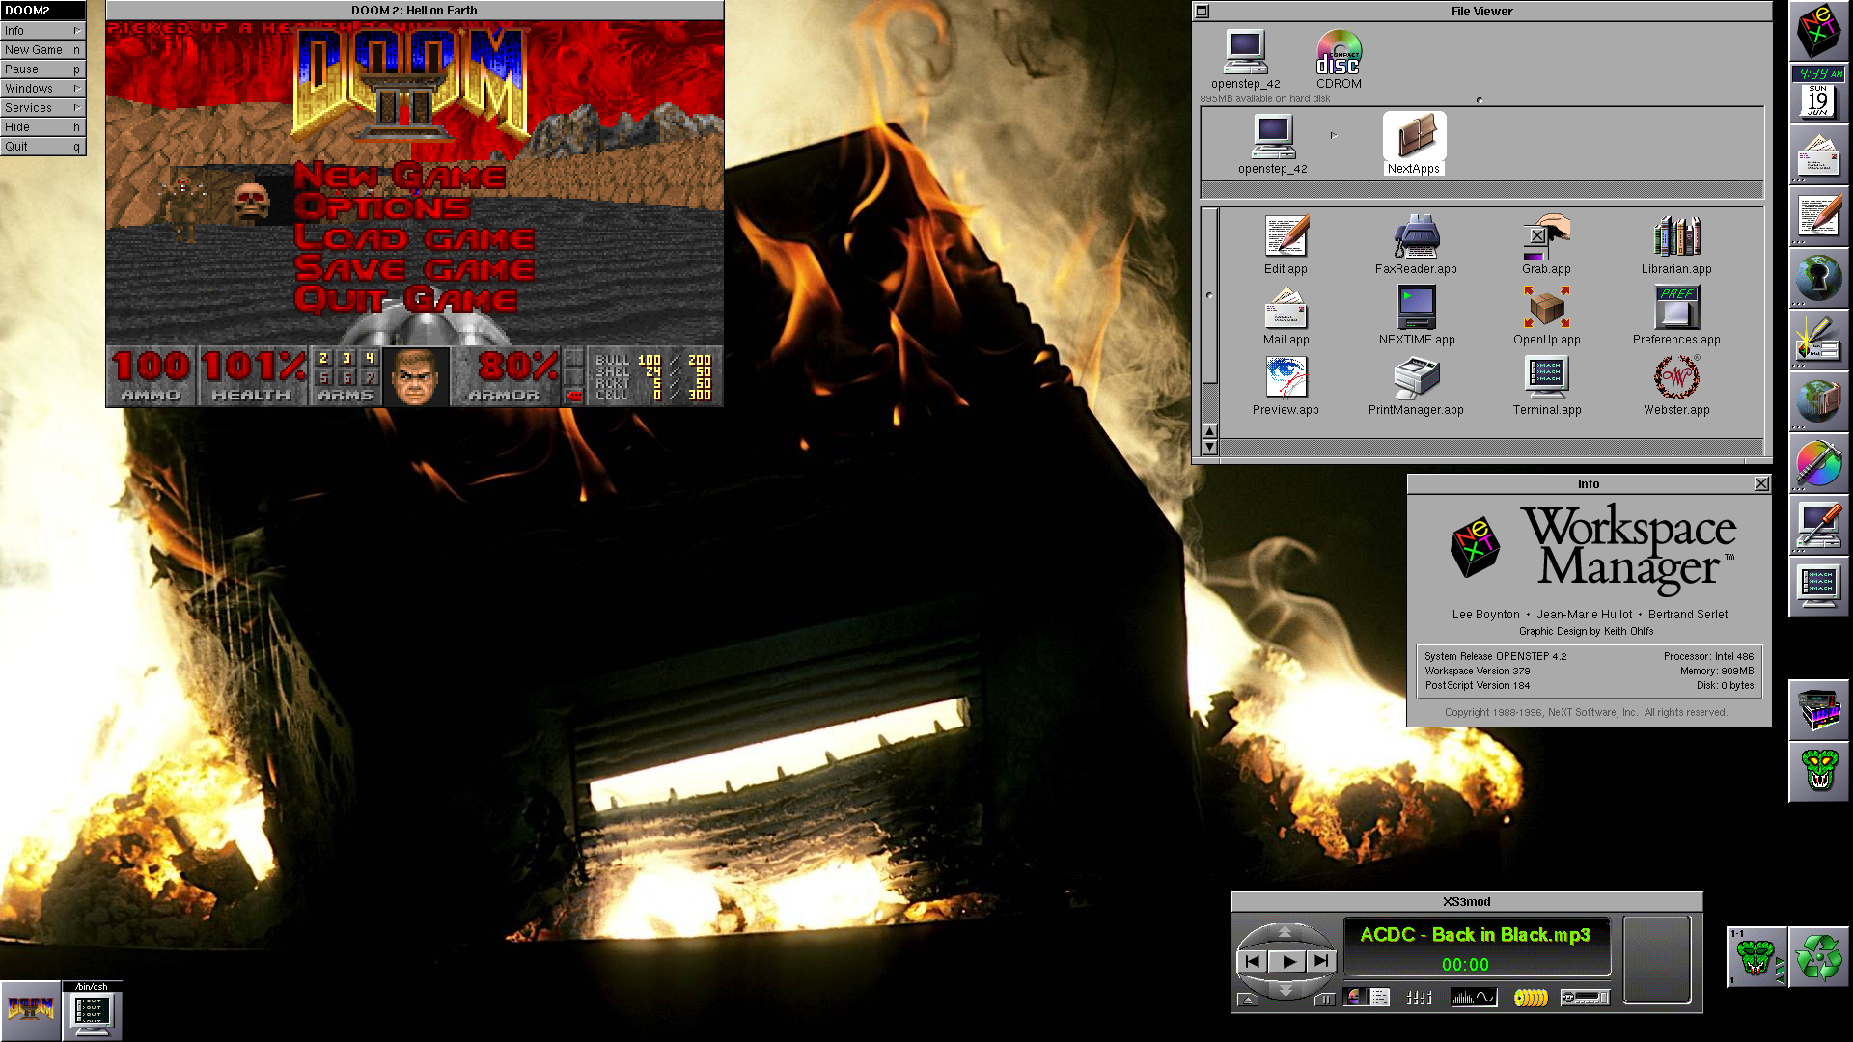This screenshot has width=1853, height=1042.
Task: Expand the Info submenu
Action: pos(42,31)
